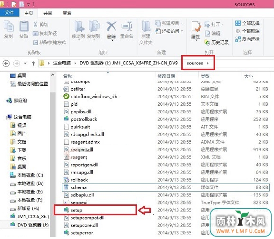
Task: Click the Back navigation arrow
Action: 6,63
